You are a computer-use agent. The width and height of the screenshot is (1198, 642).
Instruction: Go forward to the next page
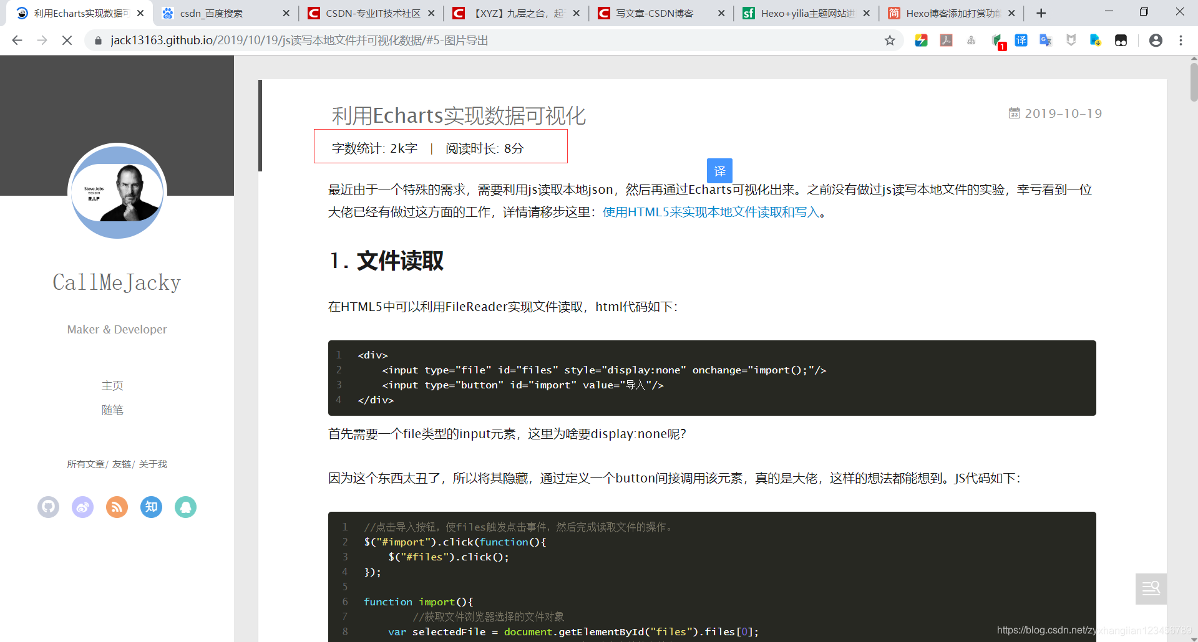tap(42, 41)
